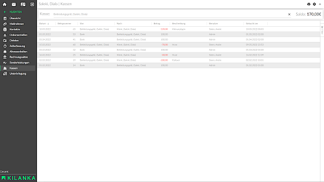Click booked time 16.02.2022 12:39
Image resolution: width=324 pixels, height=182 pixels.
coord(255,55)
